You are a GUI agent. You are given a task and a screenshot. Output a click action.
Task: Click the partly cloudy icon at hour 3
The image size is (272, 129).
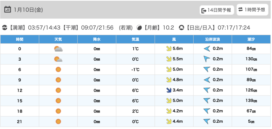pyautogui.click(x=58, y=59)
